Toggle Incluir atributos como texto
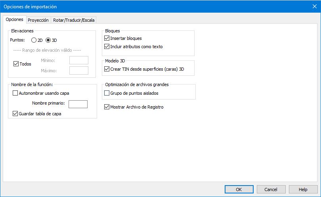Image resolution: width=321 pixels, height=197 pixels. (107, 46)
